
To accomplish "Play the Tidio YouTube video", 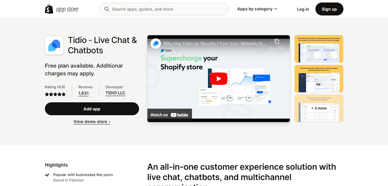I will (x=219, y=79).
